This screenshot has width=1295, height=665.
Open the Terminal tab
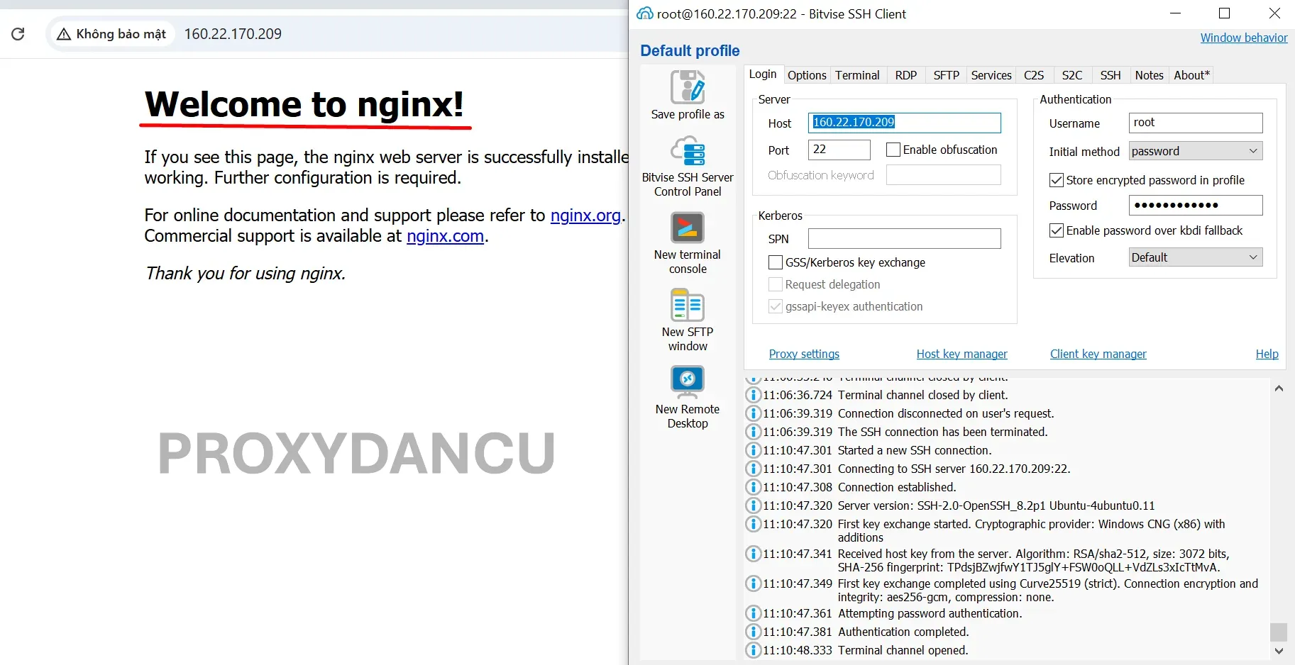(857, 75)
